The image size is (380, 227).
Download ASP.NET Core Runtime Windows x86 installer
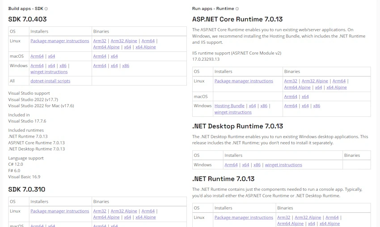[264, 106]
